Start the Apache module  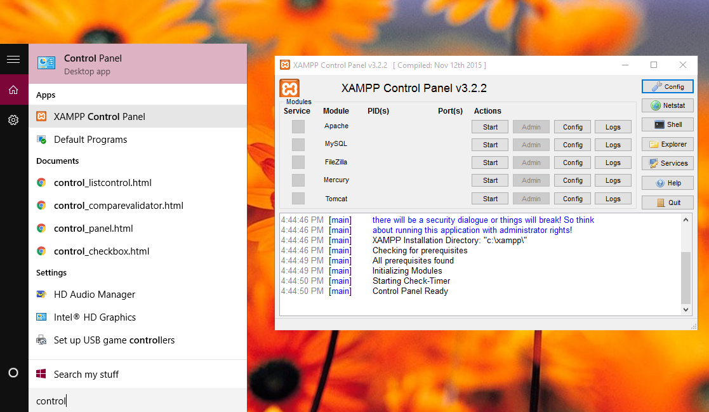coord(489,127)
